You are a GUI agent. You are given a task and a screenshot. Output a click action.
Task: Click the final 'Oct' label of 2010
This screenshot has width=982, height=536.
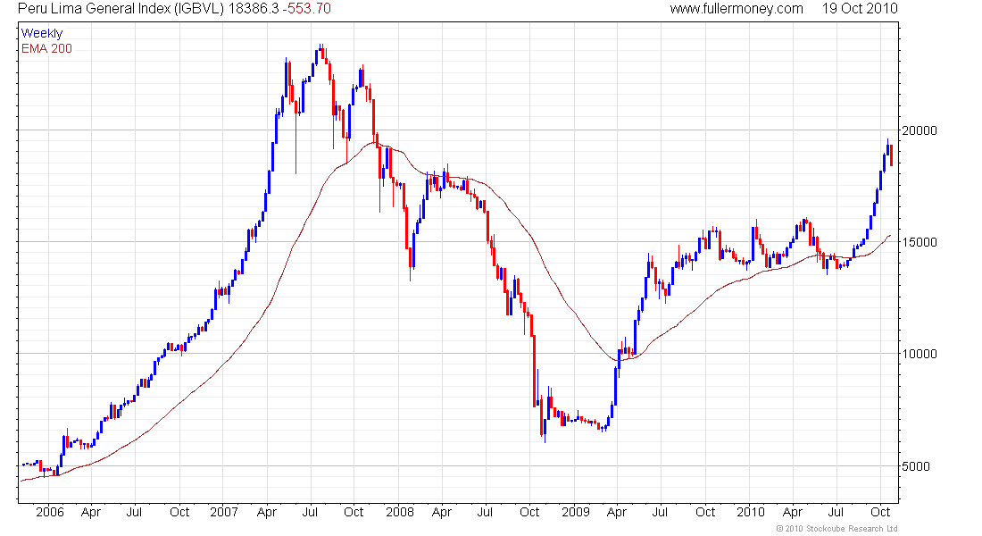click(880, 512)
